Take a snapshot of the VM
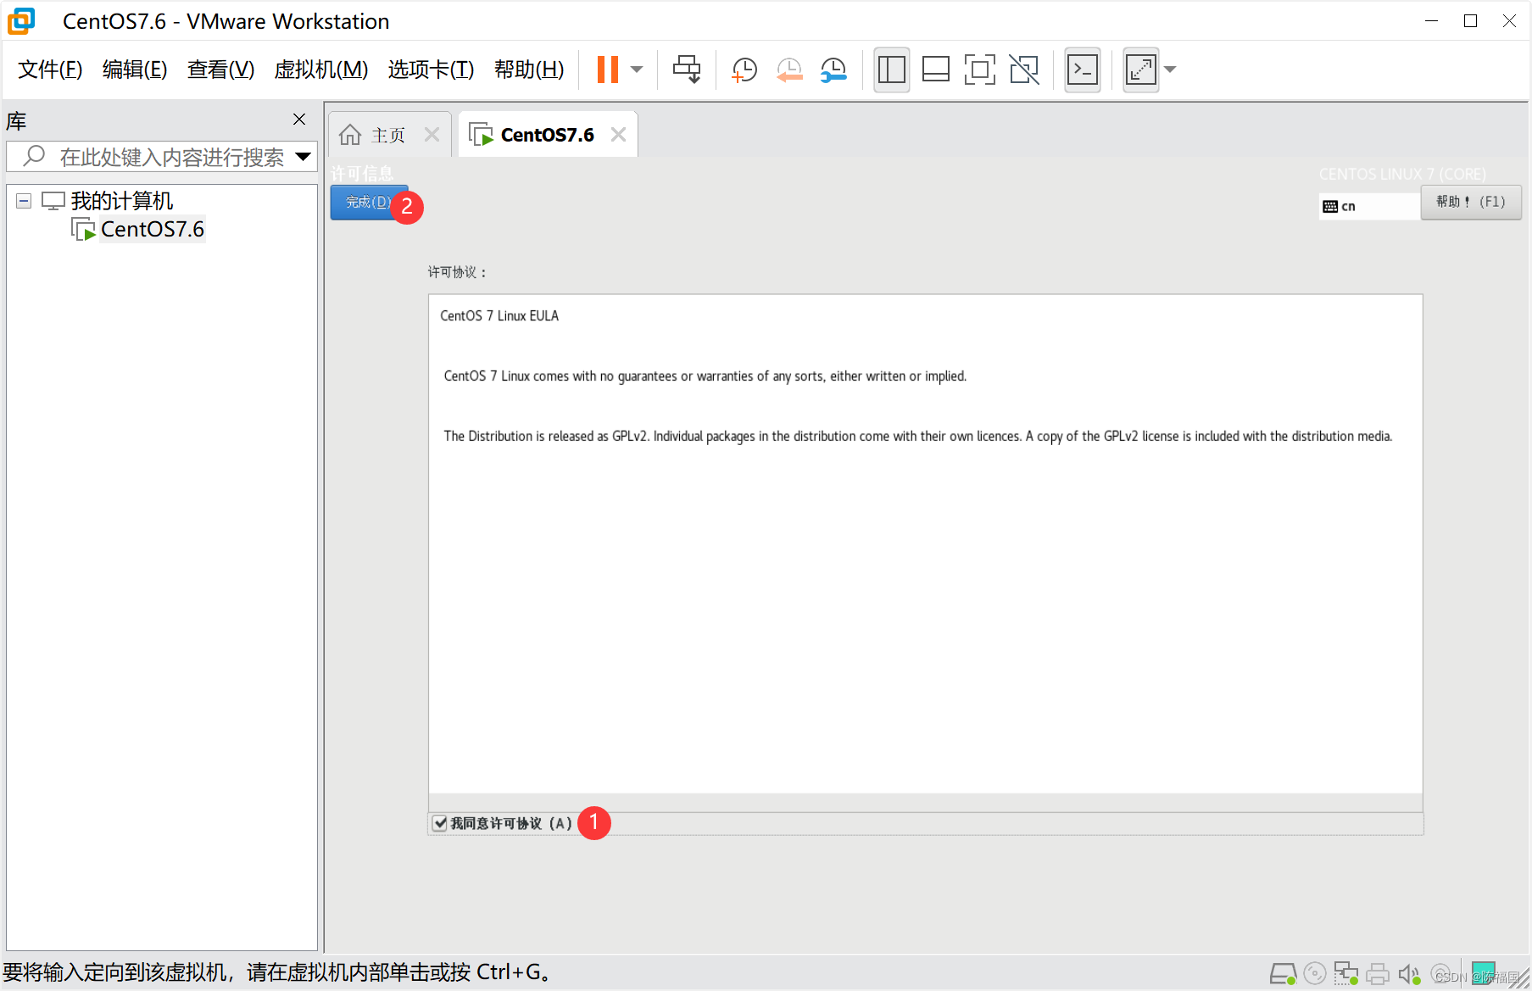 tap(744, 70)
